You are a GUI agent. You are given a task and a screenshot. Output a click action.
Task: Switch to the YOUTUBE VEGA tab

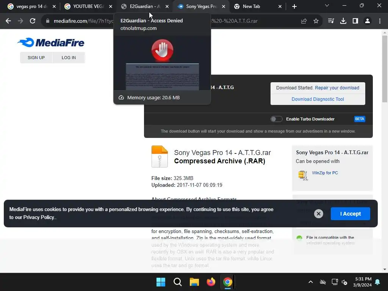pyautogui.click(x=88, y=6)
